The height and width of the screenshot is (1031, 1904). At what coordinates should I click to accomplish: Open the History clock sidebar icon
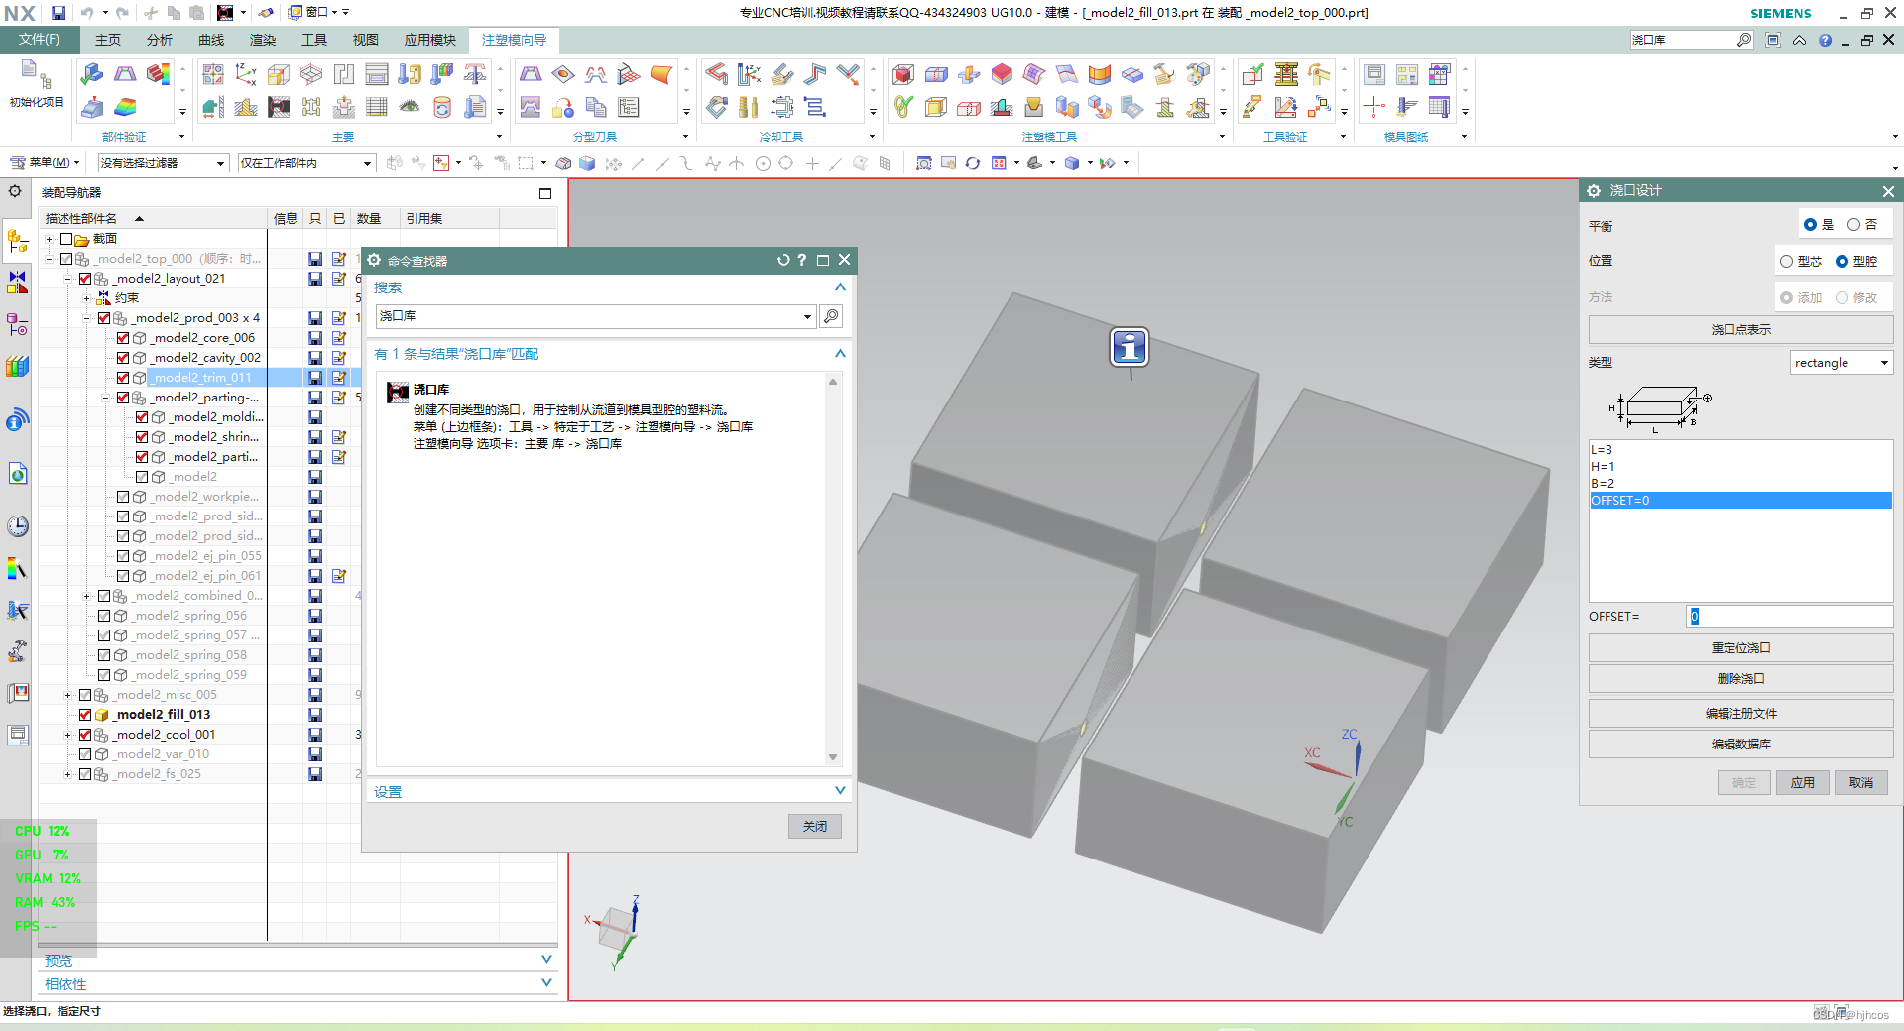click(17, 526)
